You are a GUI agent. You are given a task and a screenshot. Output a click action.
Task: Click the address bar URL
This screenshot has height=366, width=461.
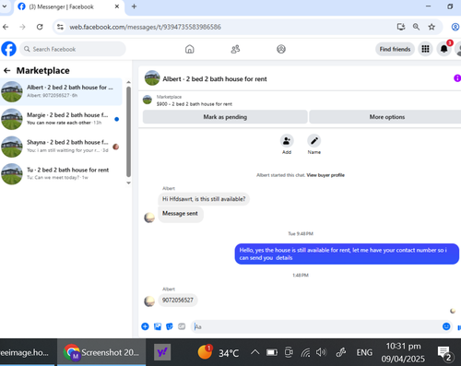[145, 27]
